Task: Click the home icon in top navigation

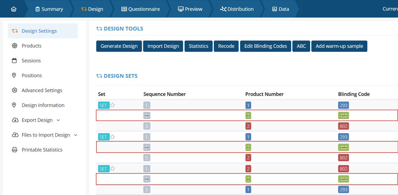Action: (x=14, y=9)
